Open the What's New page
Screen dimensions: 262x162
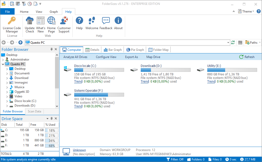pos(41,25)
